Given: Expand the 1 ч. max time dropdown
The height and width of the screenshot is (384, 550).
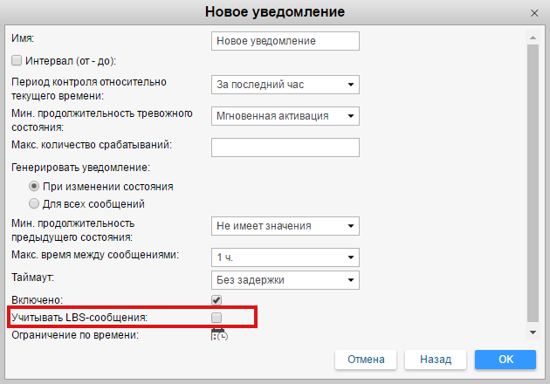Looking at the screenshot, I should click(x=285, y=257).
